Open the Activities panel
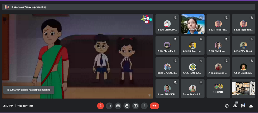Screen dimensions: 258x113 pos(251,106)
